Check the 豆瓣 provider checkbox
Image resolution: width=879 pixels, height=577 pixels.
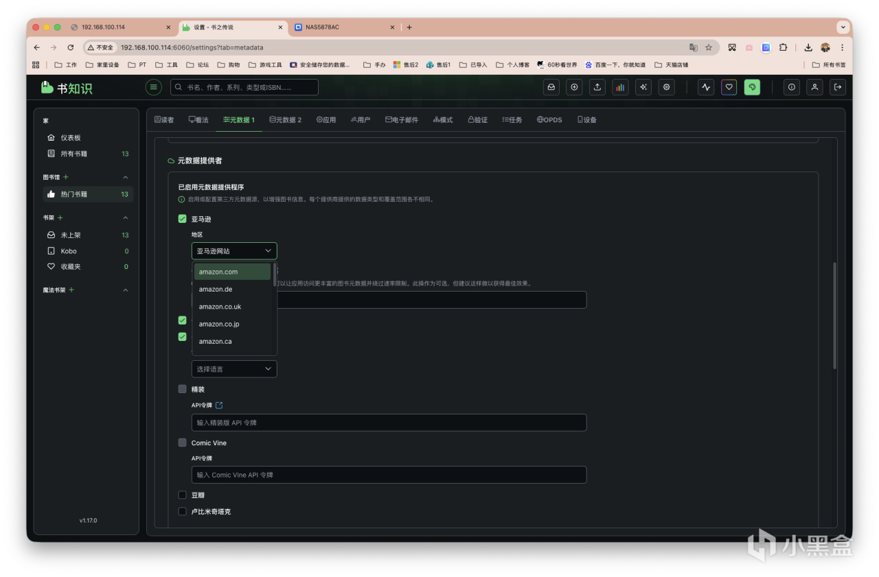(x=182, y=495)
